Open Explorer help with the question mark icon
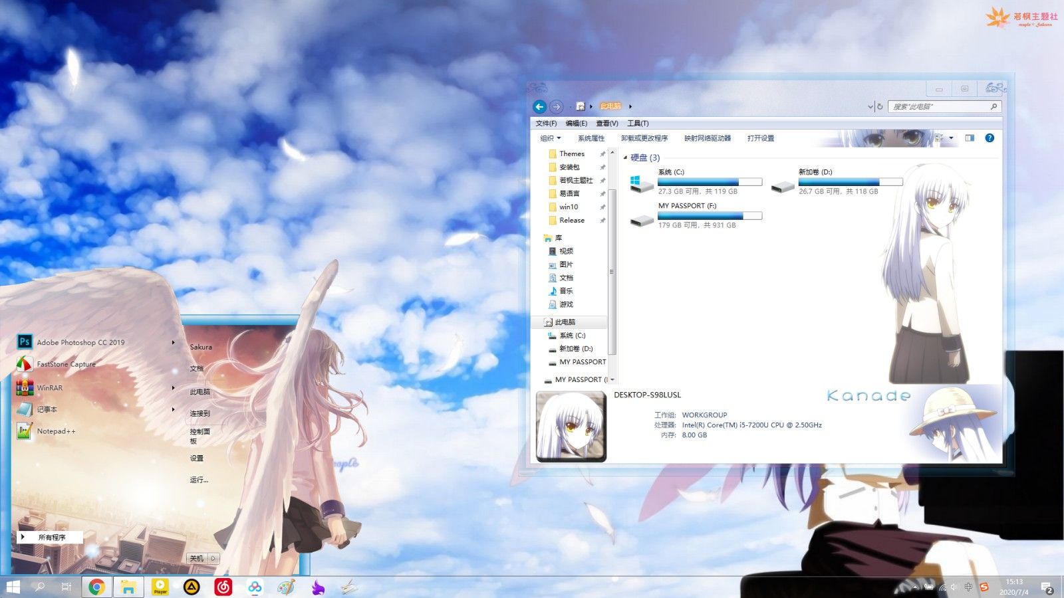 990,138
